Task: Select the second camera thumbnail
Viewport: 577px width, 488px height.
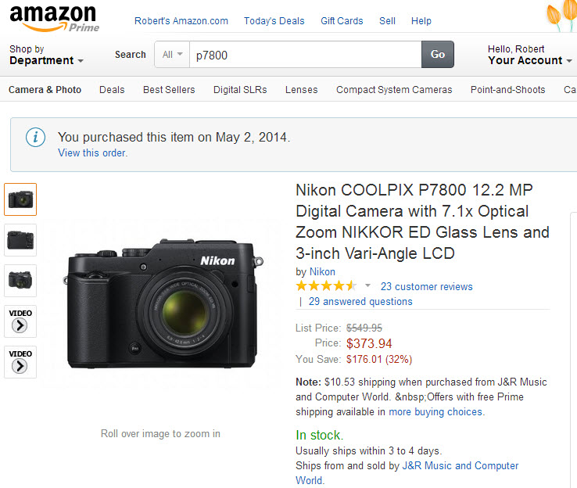Action: click(x=20, y=240)
